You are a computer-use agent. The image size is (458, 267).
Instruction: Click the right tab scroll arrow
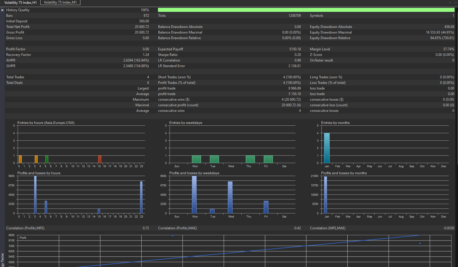(x=454, y=3)
